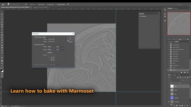Viewport: 191px width, 107px height.
Task: Select the Navigator tab
Action: (170, 8)
